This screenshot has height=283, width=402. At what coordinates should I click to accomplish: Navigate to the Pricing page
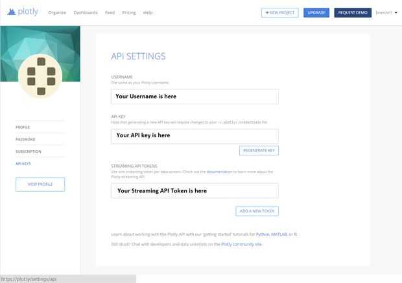(128, 12)
